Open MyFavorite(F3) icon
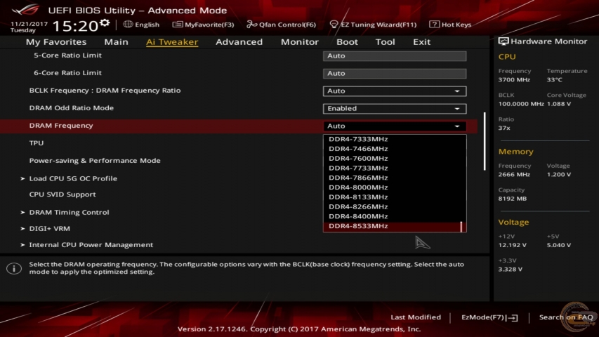The image size is (599, 337). [x=177, y=25]
